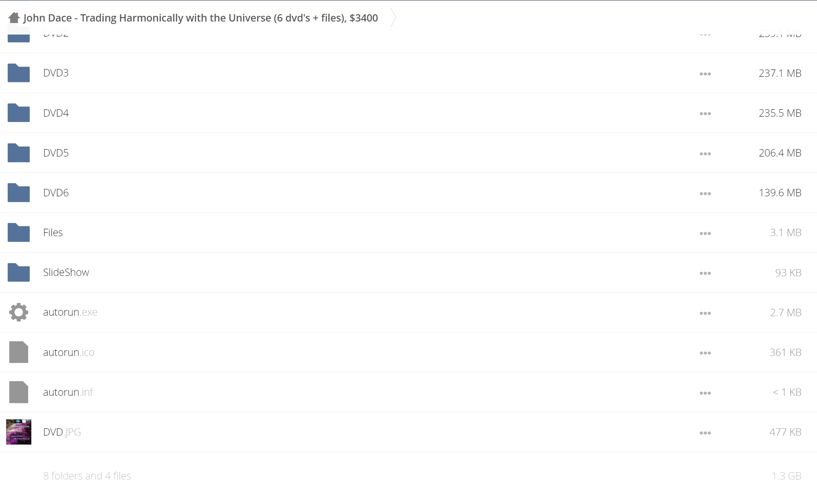
Task: Open actions menu for DVD.JPG
Action: point(705,433)
